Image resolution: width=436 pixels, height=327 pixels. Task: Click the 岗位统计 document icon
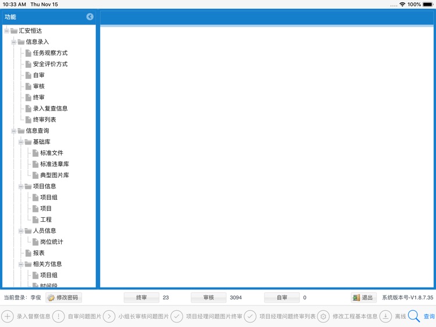35,242
